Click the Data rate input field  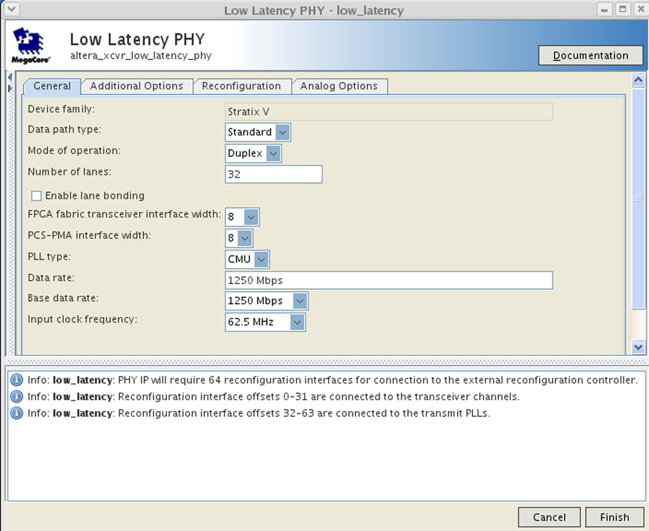point(389,280)
